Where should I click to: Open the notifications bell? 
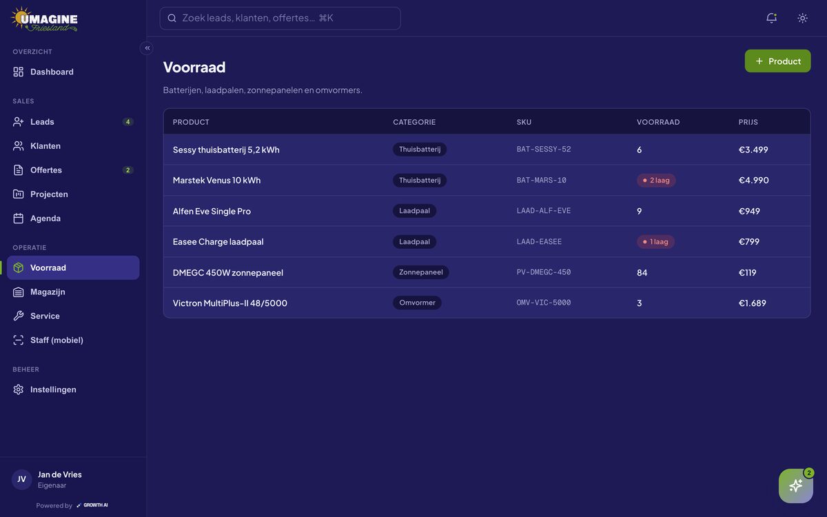pos(771,18)
